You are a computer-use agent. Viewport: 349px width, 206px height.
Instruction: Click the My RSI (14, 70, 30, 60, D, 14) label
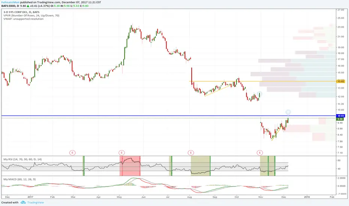click(22, 159)
